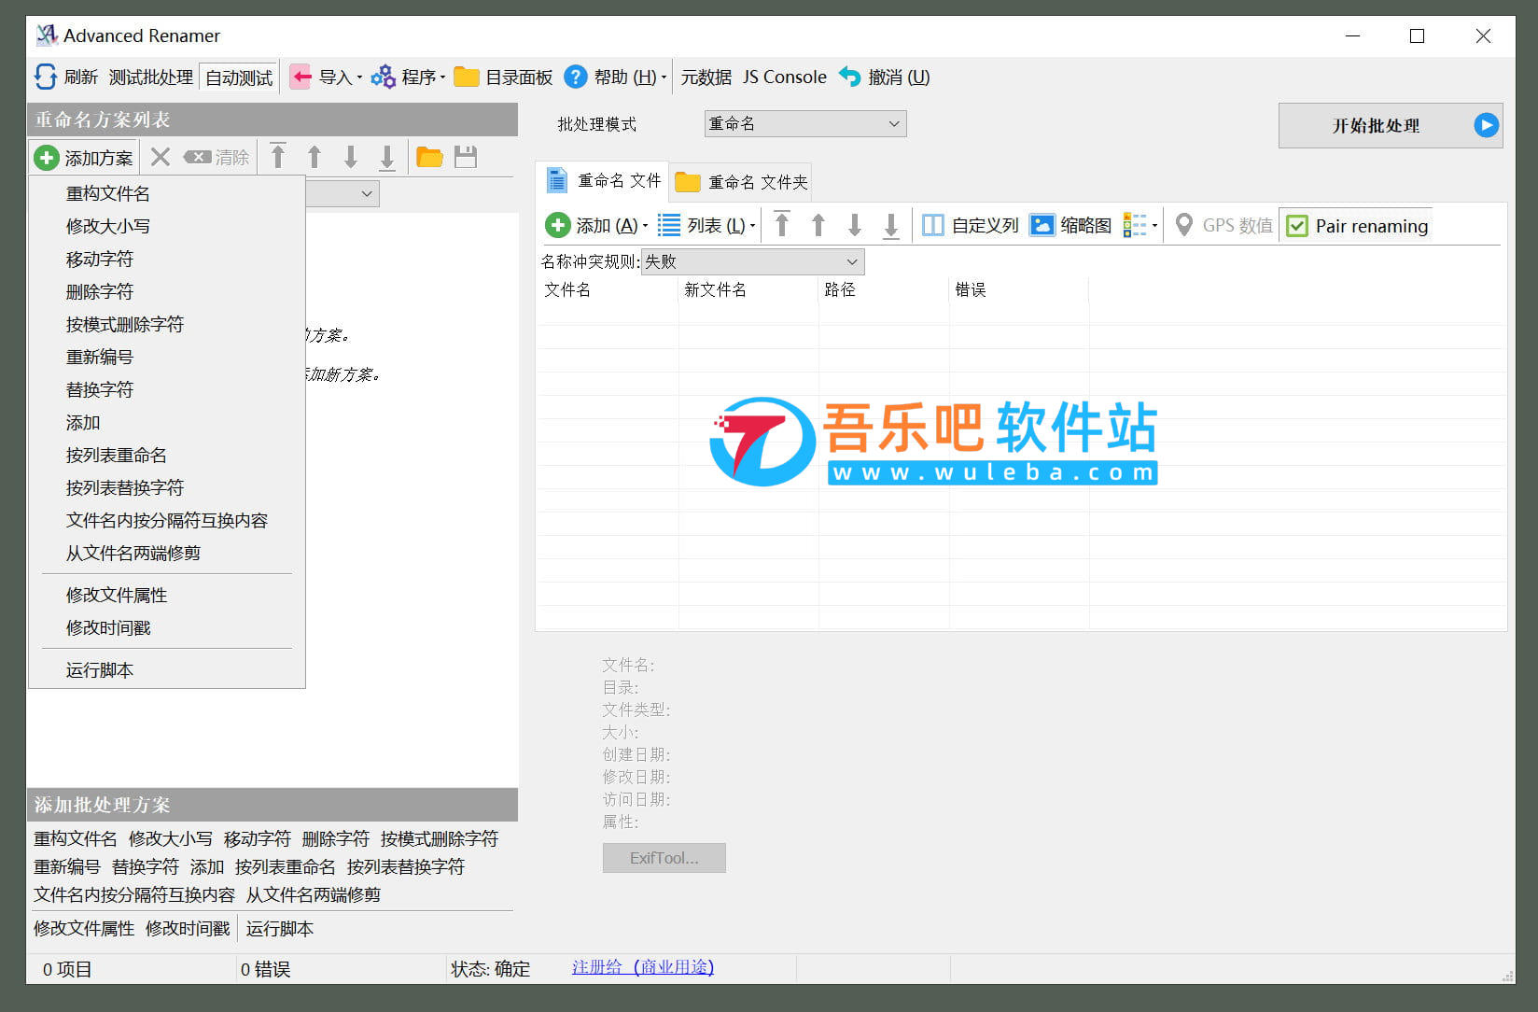Click 重构文件名 link in bottom panel
This screenshot has height=1012, width=1538.
76,838
